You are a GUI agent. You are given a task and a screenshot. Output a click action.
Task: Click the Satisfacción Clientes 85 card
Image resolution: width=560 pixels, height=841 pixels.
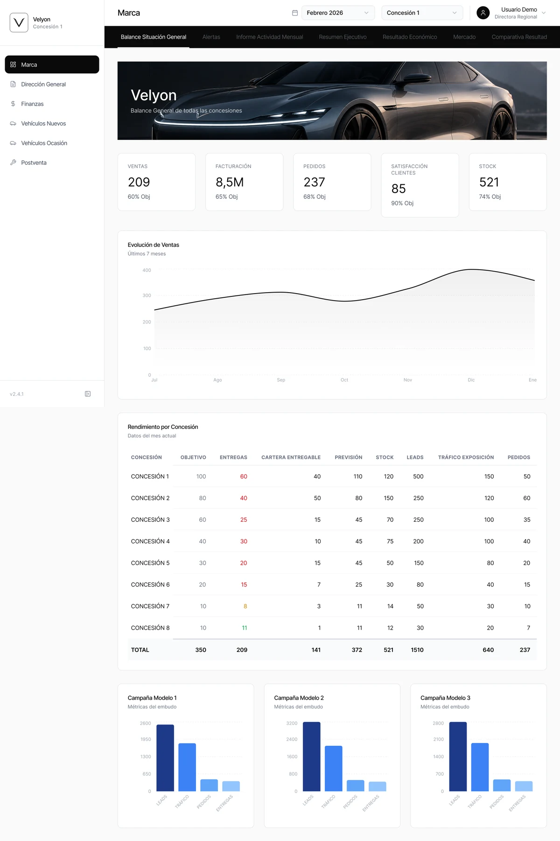click(x=420, y=185)
